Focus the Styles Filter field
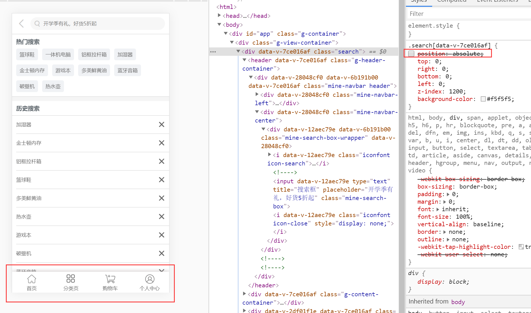Screen dimensions: 531x313 (469, 14)
